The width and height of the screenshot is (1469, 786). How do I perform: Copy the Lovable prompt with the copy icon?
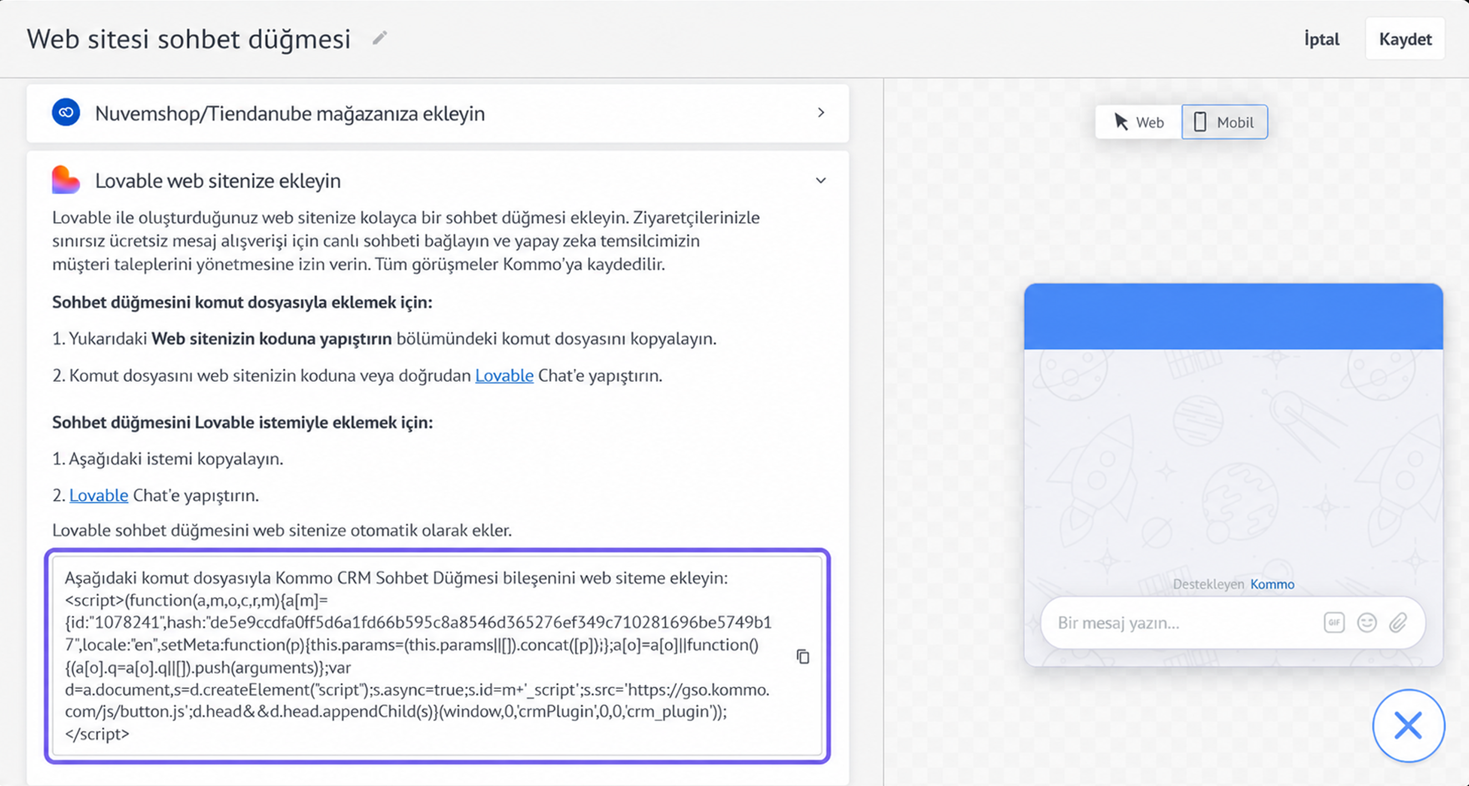(803, 657)
